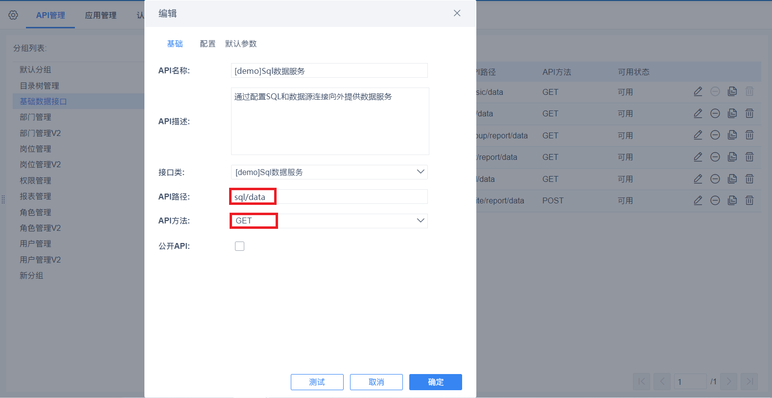Edit the POST ite/report/data row
This screenshot has width=772, height=398.
698,200
